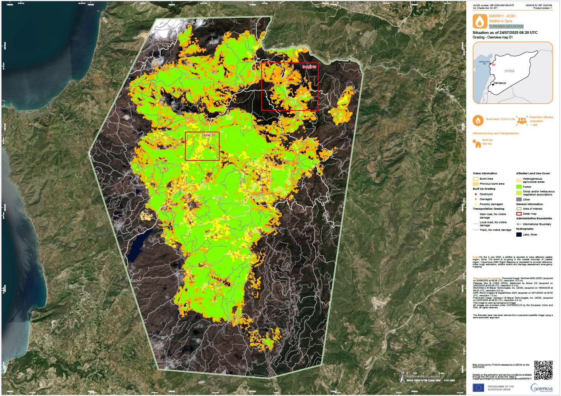This screenshot has height=396, width=561.
Task: Click the Detail 03 box on map
Action: pos(202,146)
